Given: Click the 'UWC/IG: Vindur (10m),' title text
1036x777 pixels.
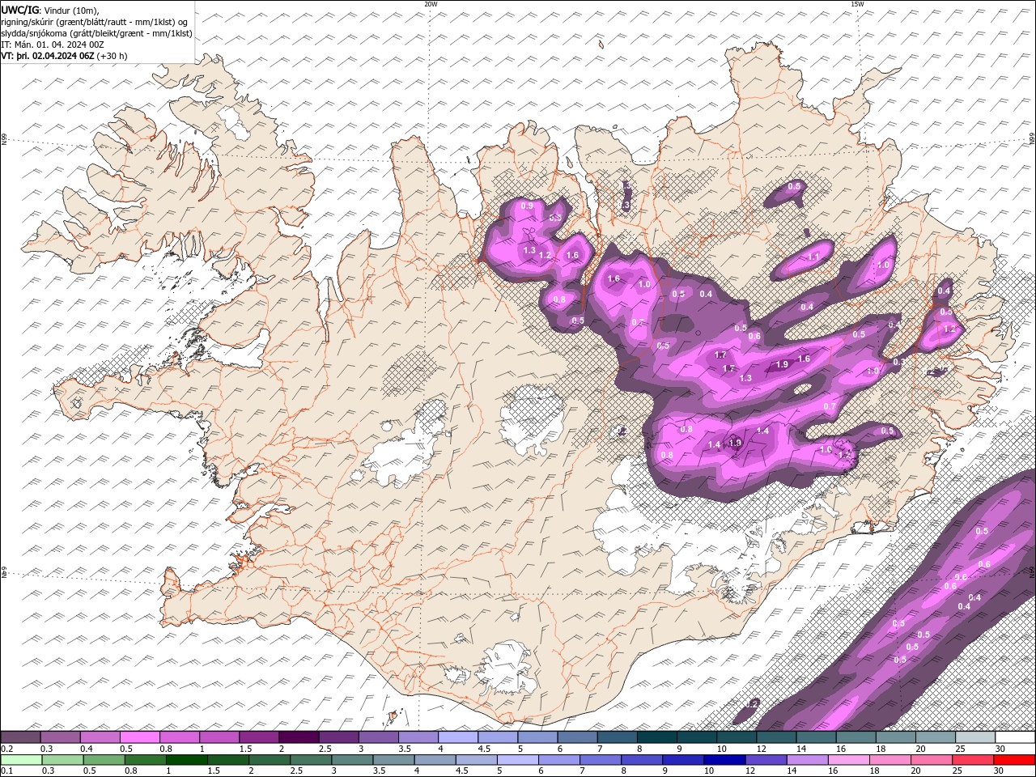Looking at the screenshot, I should coord(50,10).
